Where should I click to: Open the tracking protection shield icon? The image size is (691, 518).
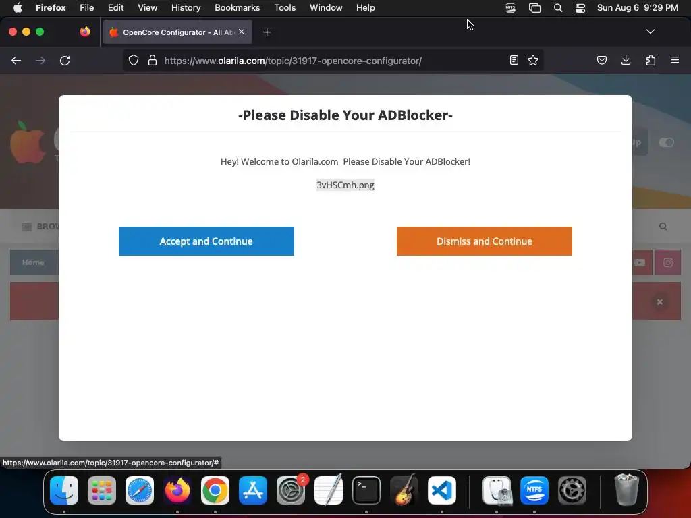pyautogui.click(x=134, y=60)
